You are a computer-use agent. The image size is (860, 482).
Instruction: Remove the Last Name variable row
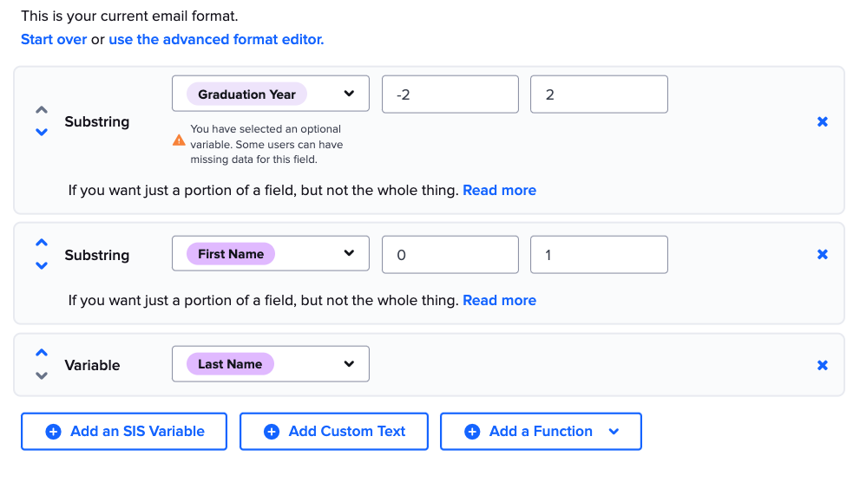tap(822, 365)
